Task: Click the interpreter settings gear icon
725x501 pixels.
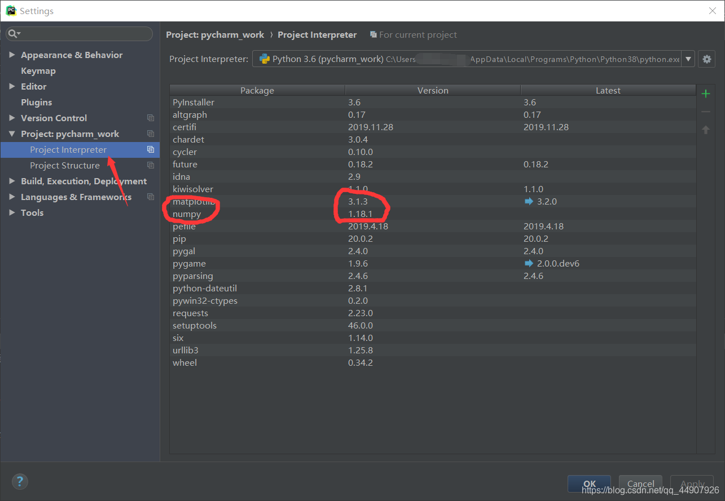Action: click(x=707, y=59)
